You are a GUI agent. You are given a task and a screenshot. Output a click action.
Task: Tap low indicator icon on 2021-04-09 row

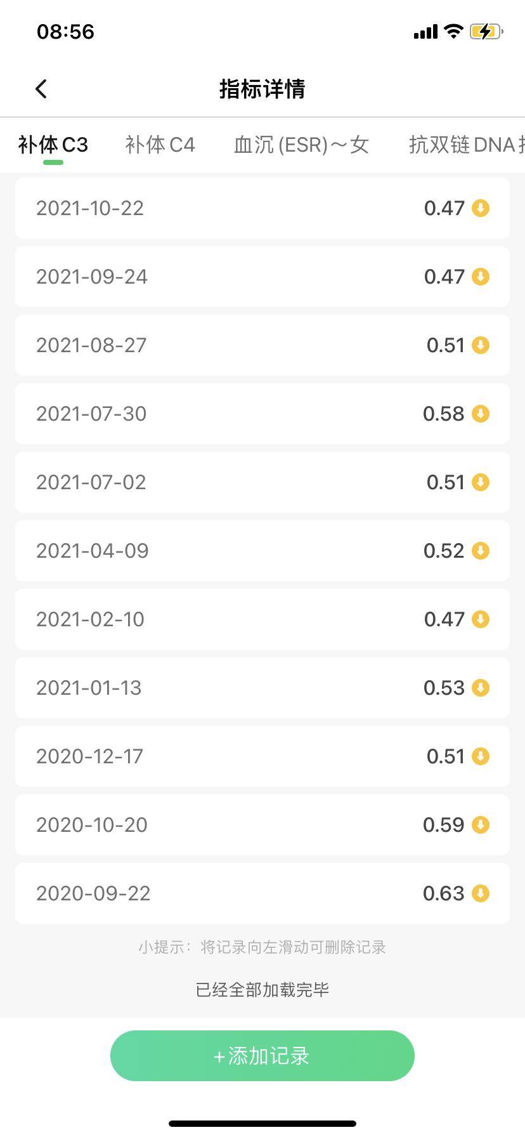481,551
